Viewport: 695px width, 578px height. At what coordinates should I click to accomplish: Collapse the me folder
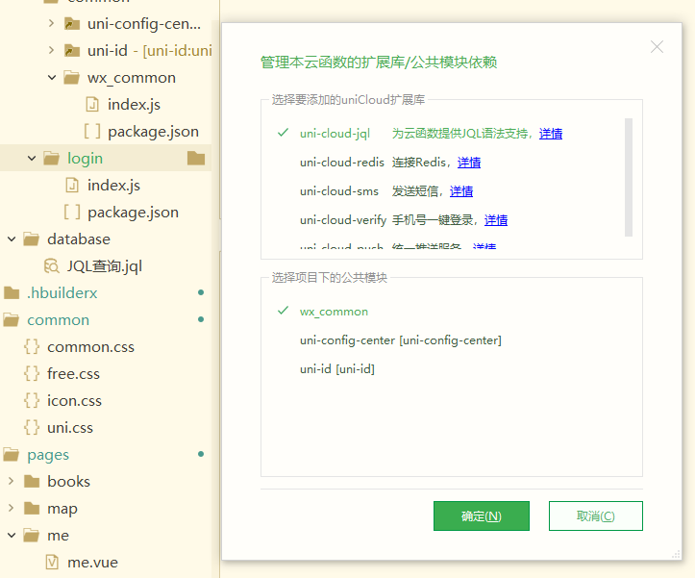click(12, 536)
